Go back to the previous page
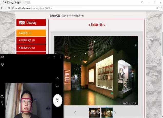This screenshot has height=118, width=163. point(2,8)
